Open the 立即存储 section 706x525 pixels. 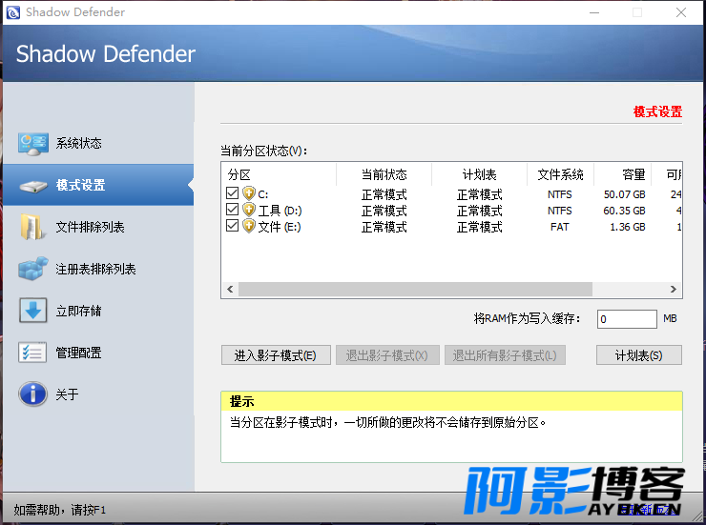click(98, 311)
